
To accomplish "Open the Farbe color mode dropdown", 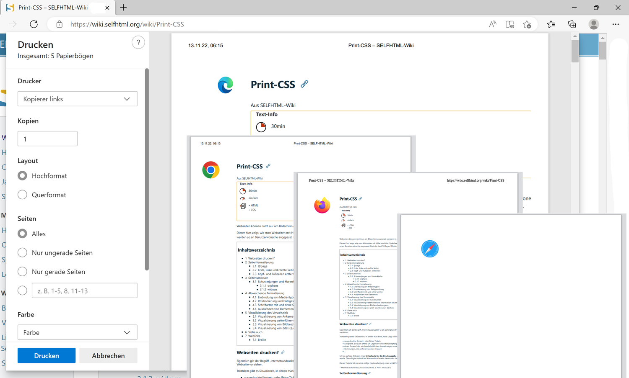I will click(77, 332).
